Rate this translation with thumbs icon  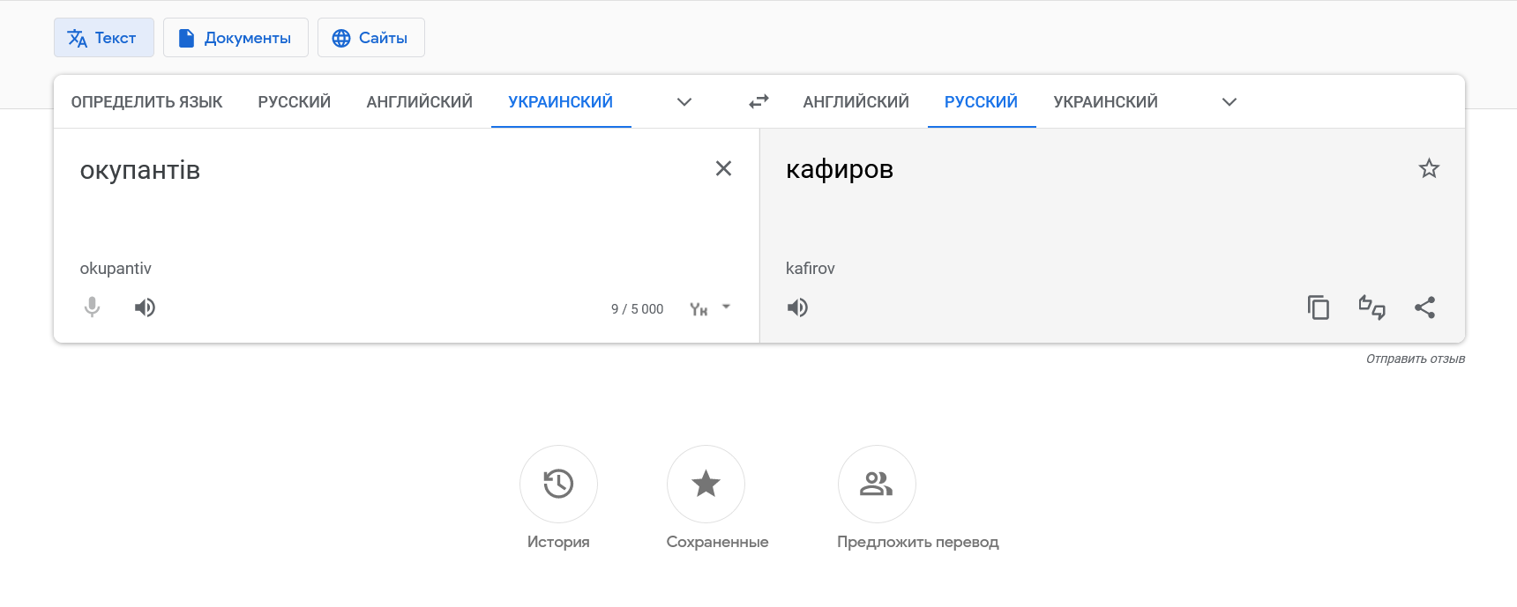click(x=1371, y=307)
